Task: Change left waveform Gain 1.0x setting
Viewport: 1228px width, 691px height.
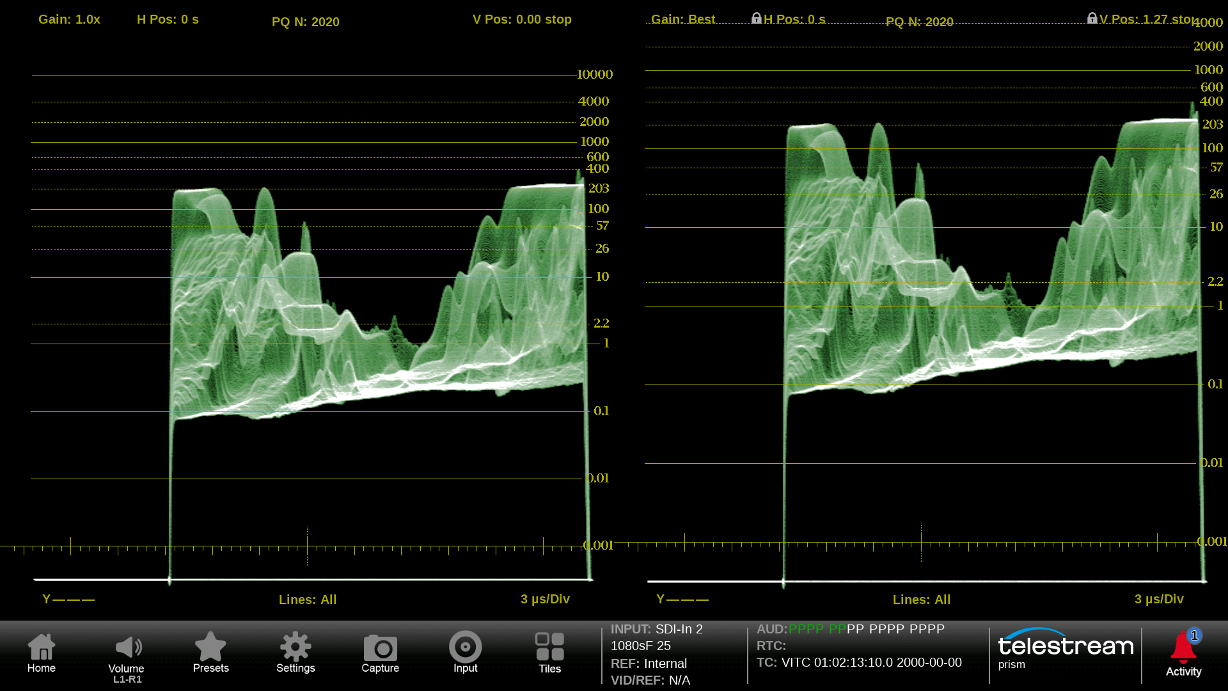Action: click(x=69, y=19)
